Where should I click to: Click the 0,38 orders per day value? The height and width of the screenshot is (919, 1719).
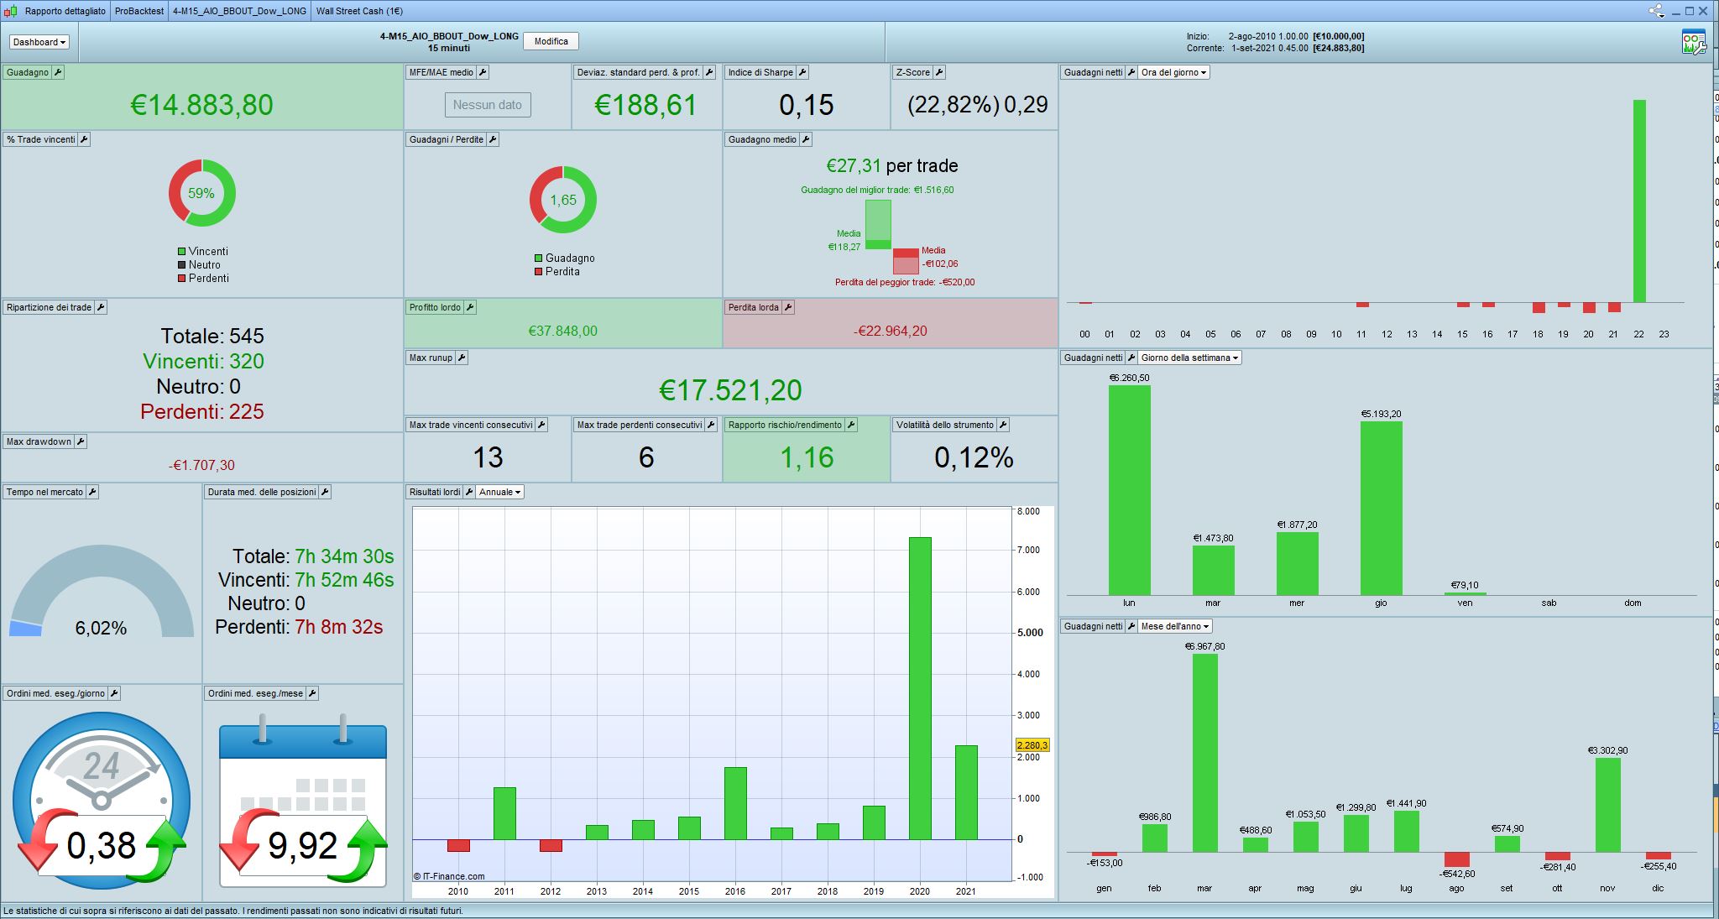click(x=102, y=846)
